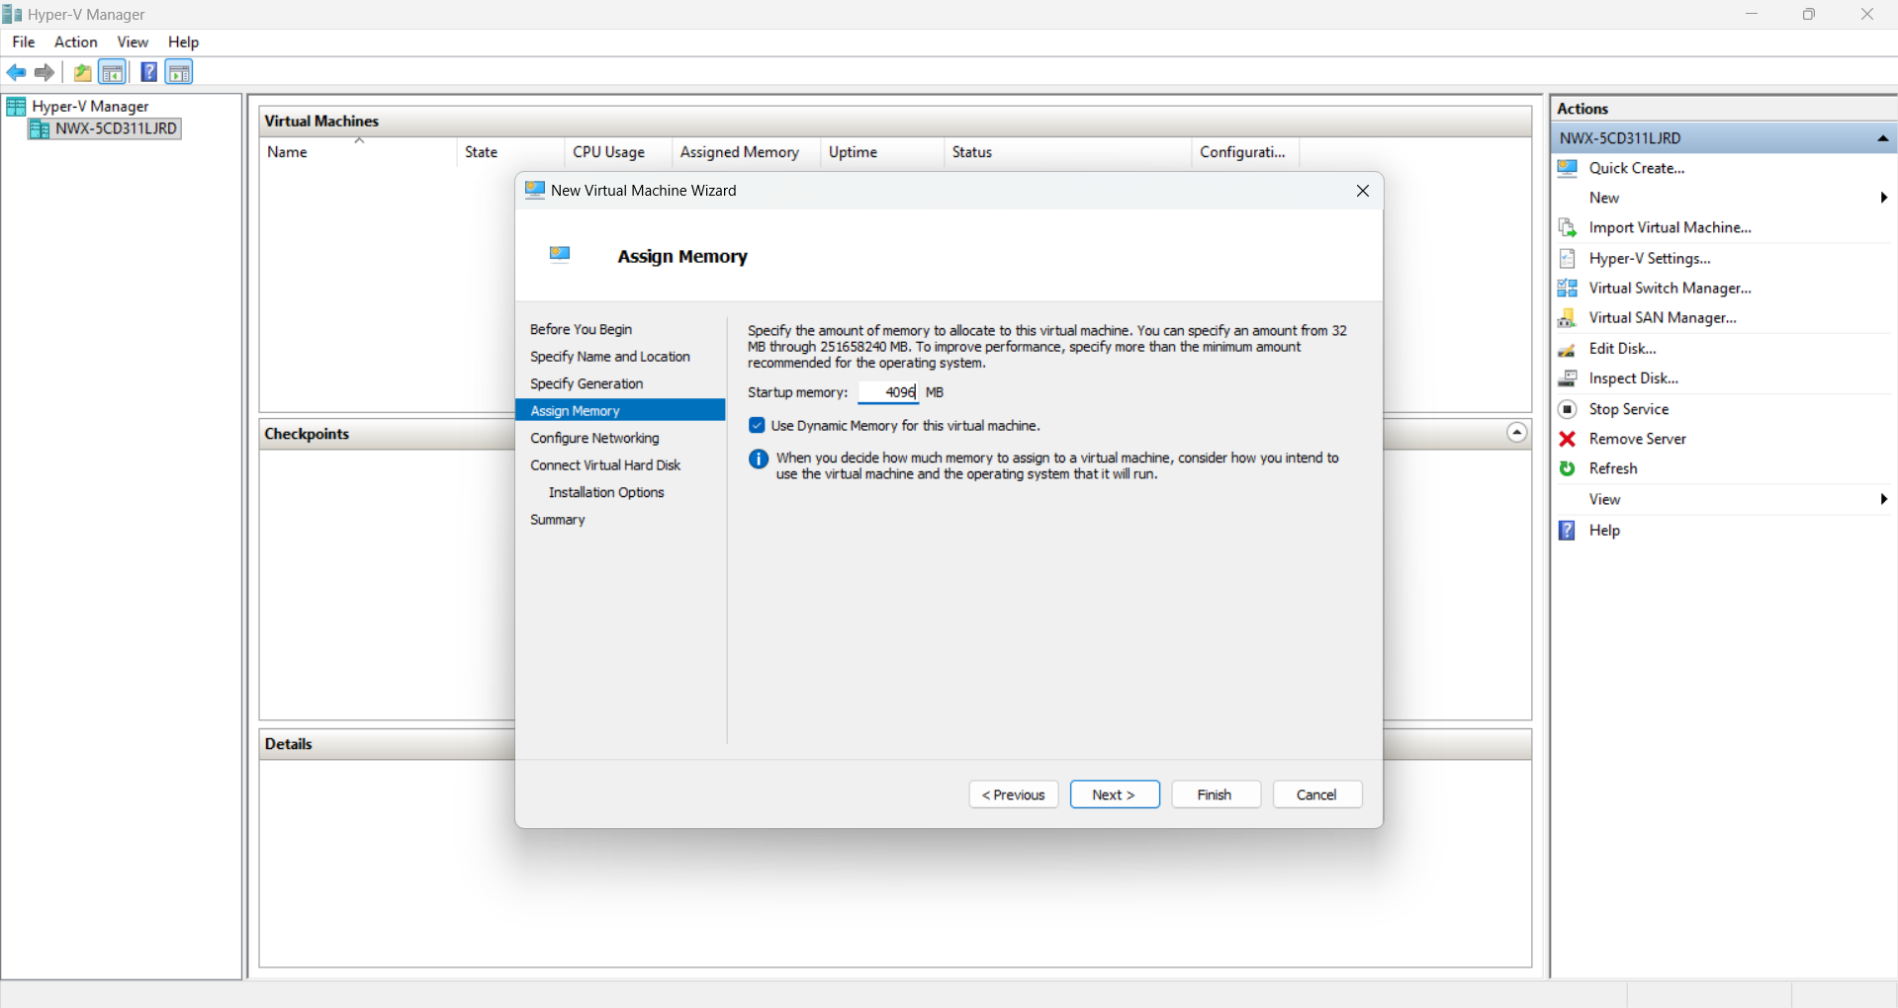Uncheck Use Dynamic Memory checkbox
Viewport: 1898px width, 1008px height.
(x=757, y=426)
